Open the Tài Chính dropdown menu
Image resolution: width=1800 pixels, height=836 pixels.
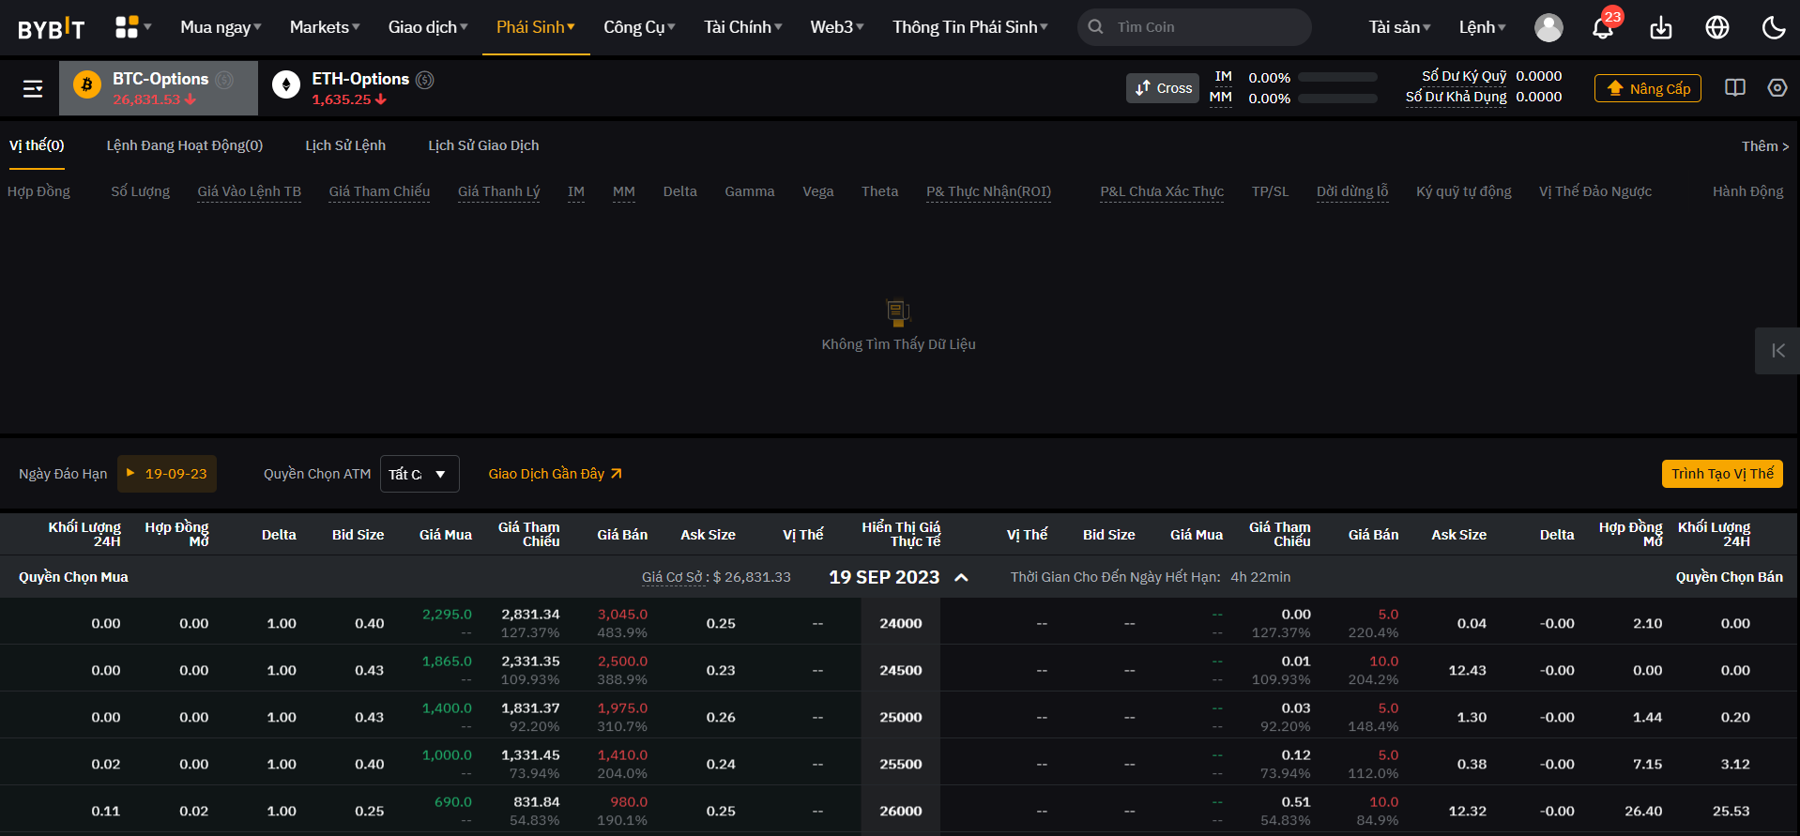point(743,27)
